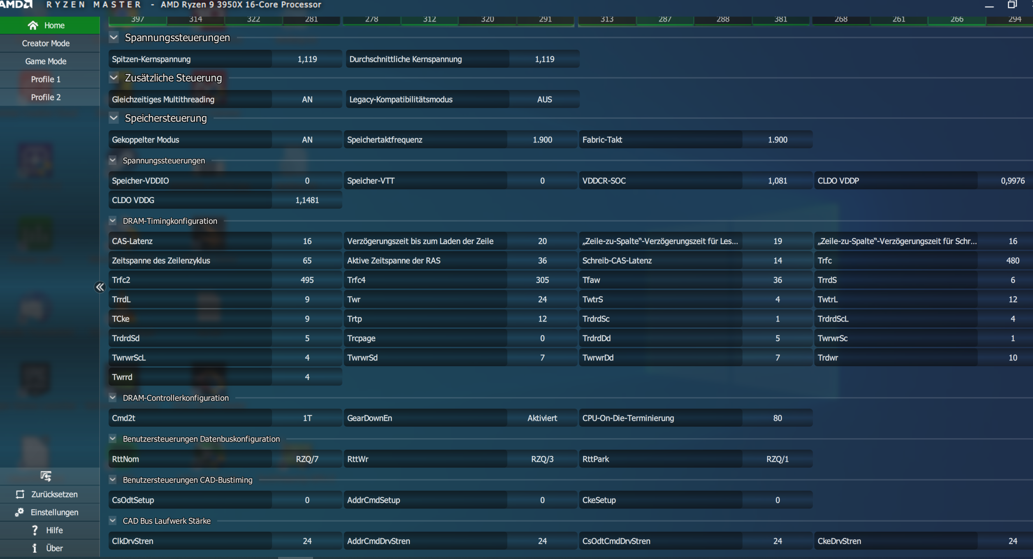The image size is (1033, 559).
Task: Click the import/export icon above Zurücksetzen
Action: click(x=46, y=476)
